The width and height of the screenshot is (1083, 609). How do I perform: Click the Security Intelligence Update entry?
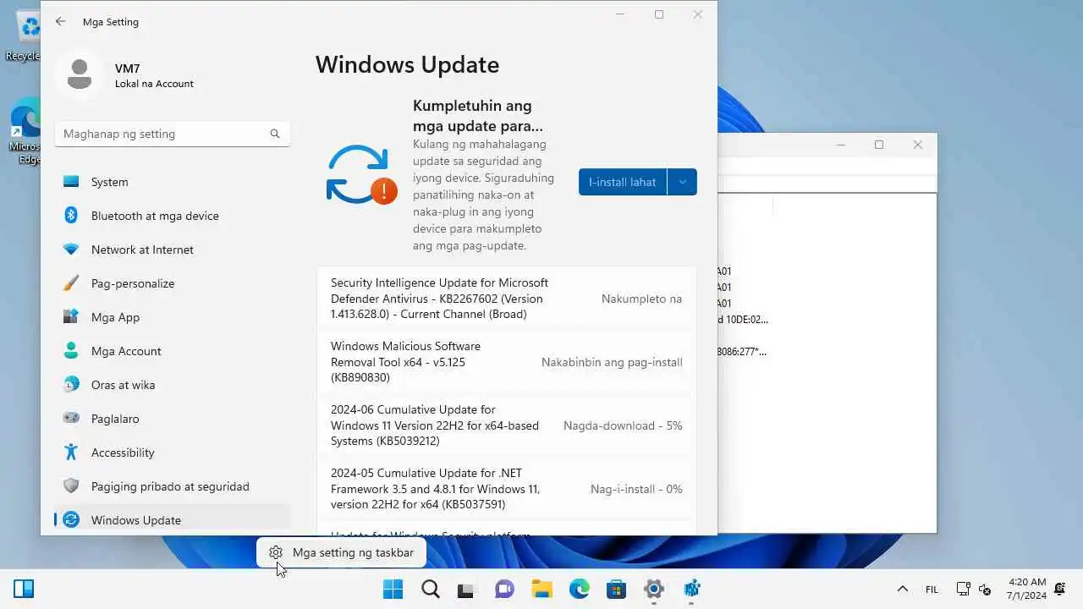(x=507, y=299)
